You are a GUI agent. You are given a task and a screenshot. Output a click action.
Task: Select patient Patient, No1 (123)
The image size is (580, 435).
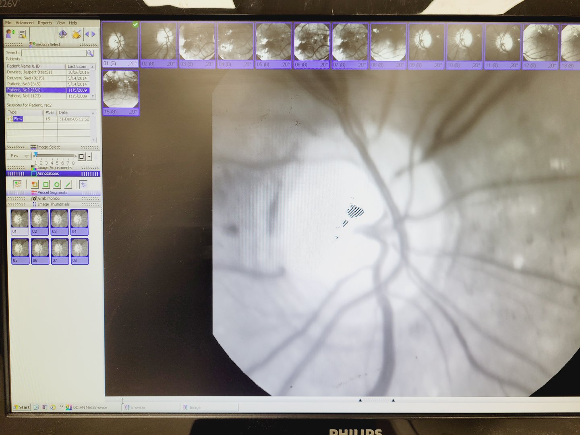tap(48, 96)
